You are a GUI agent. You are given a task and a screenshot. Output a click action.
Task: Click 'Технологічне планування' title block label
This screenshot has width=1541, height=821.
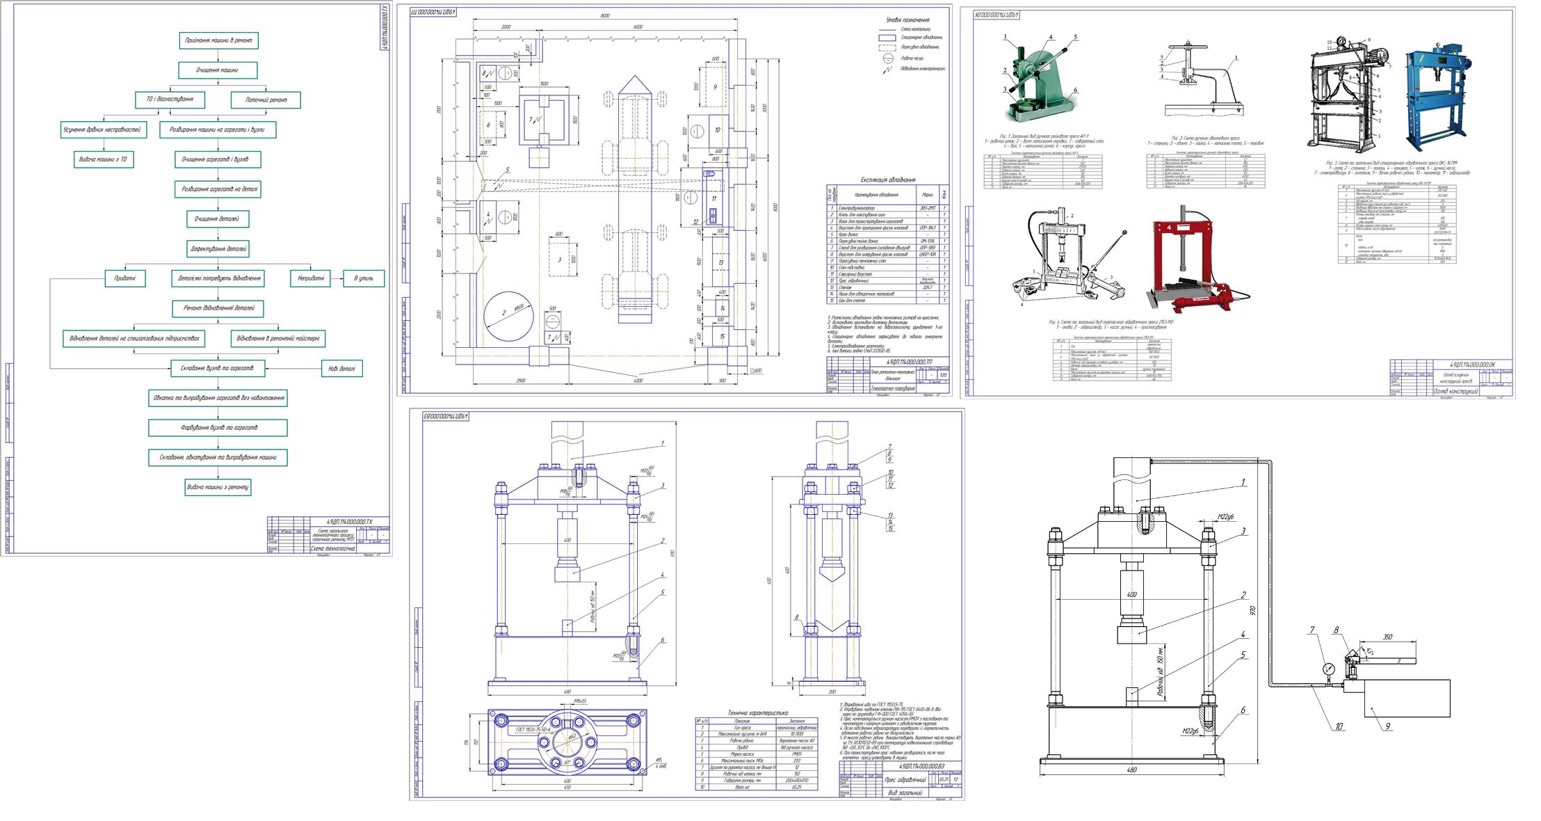[894, 388]
